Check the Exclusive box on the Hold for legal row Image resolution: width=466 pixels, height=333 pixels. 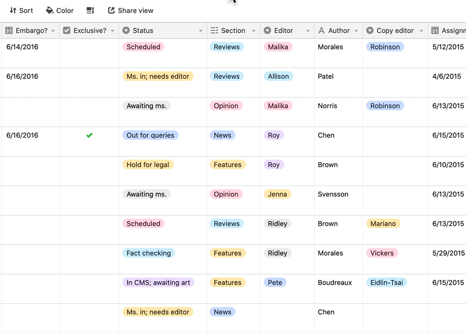click(89, 164)
